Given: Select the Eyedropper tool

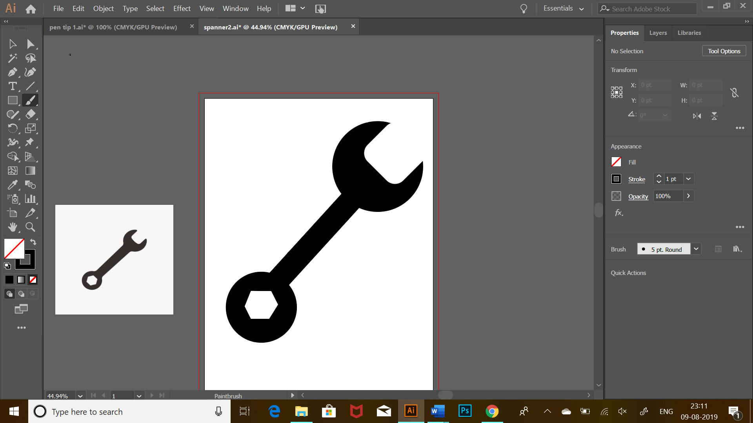Looking at the screenshot, I should click(12, 185).
